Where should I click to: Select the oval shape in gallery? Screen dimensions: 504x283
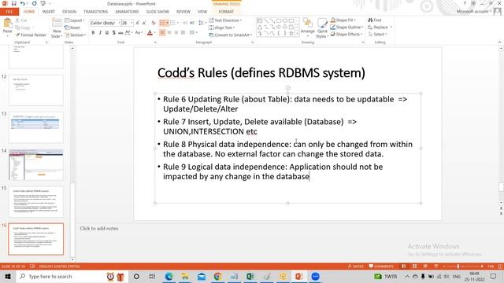tap(285, 21)
